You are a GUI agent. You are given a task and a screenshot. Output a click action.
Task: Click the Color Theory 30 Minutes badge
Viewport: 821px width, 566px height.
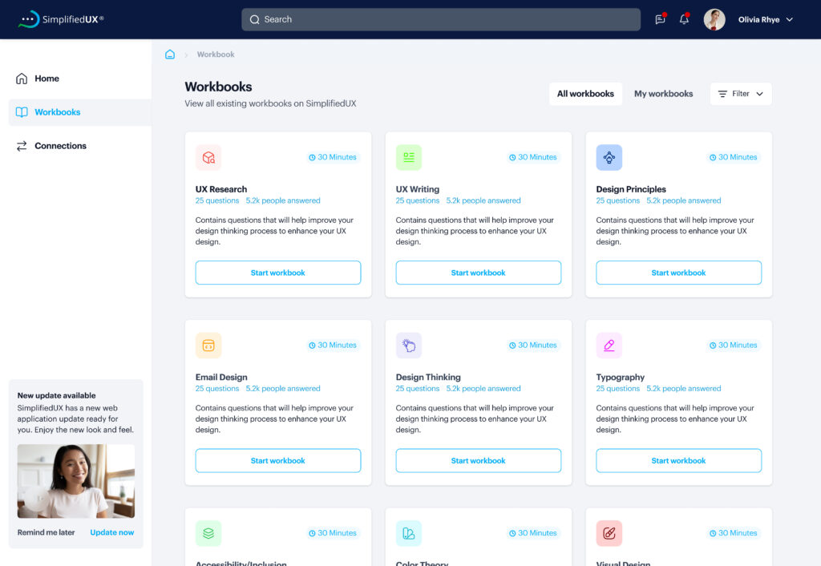pos(533,533)
